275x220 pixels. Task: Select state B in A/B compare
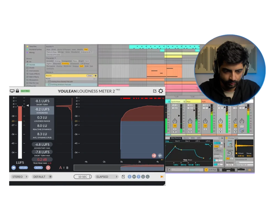67,168
